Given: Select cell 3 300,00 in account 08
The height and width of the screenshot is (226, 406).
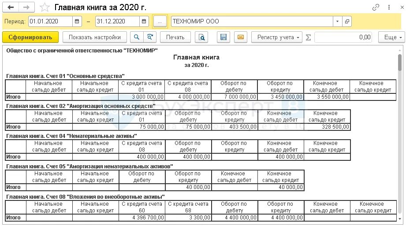Looking at the screenshot, I should (x=188, y=218).
